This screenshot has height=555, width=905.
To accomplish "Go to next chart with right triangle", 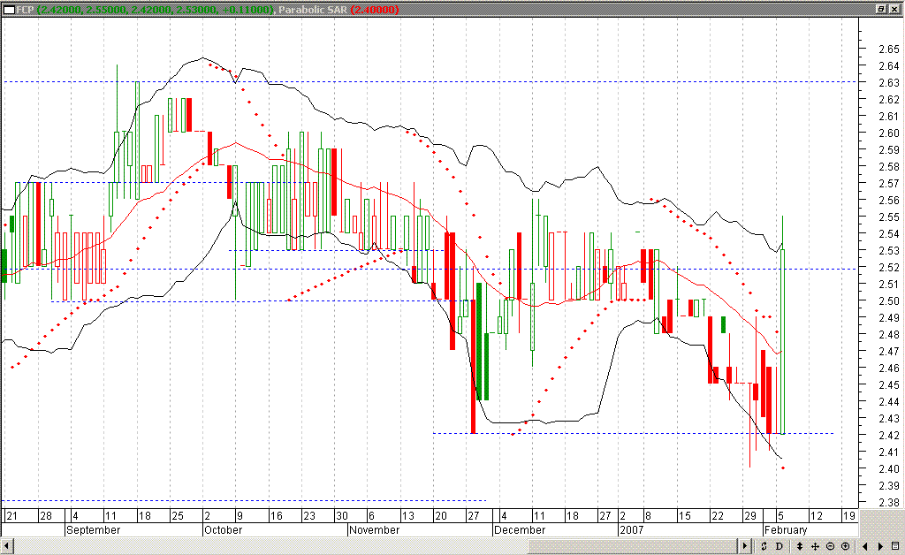I will [x=880, y=546].
